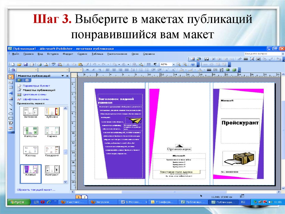285x214 pixels.
Task: Open task pane dropdown next to Макеты публикаций
Action: point(63,76)
